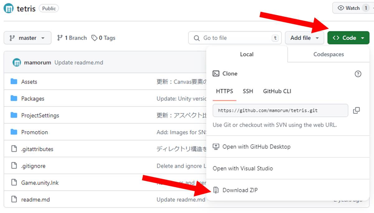Image resolution: width=374 pixels, height=213 pixels.
Task: Open the Promotion folder
Action: [x=35, y=132]
